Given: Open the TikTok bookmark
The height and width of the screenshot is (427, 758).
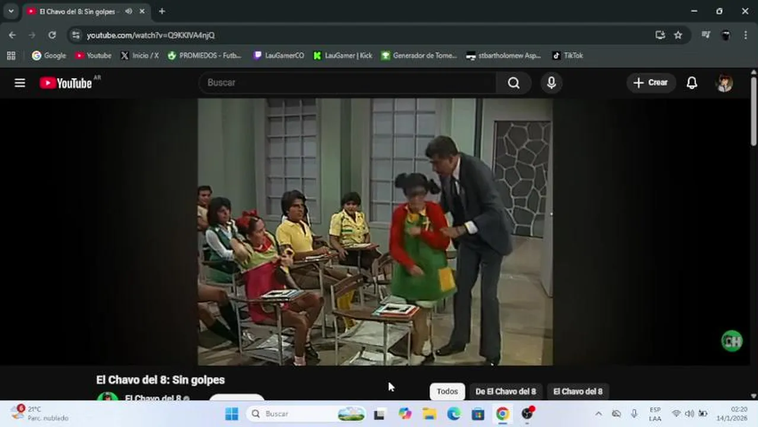Looking at the screenshot, I should 568,55.
